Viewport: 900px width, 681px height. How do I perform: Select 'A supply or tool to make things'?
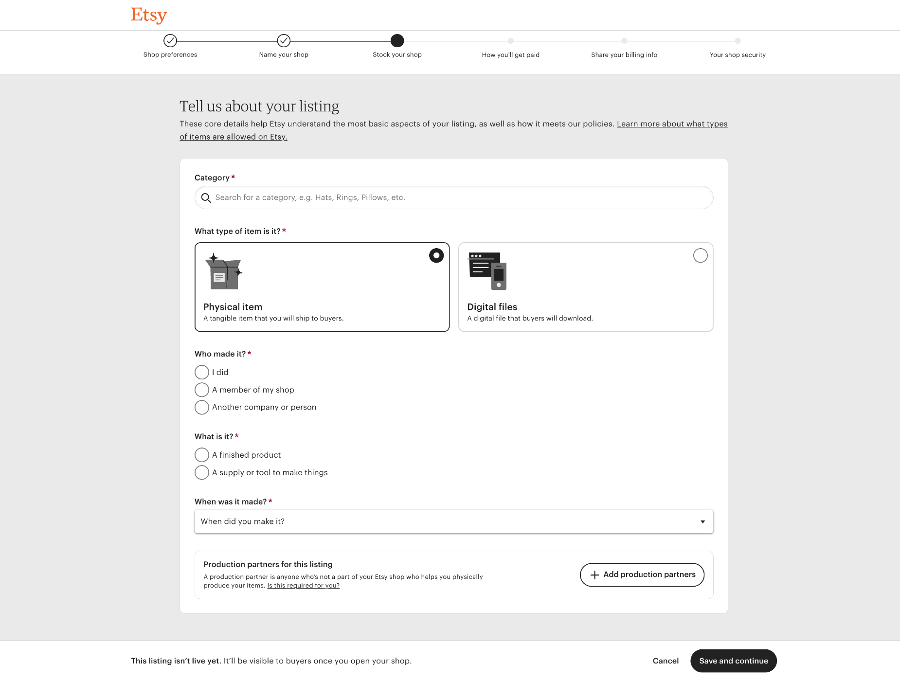tap(201, 472)
